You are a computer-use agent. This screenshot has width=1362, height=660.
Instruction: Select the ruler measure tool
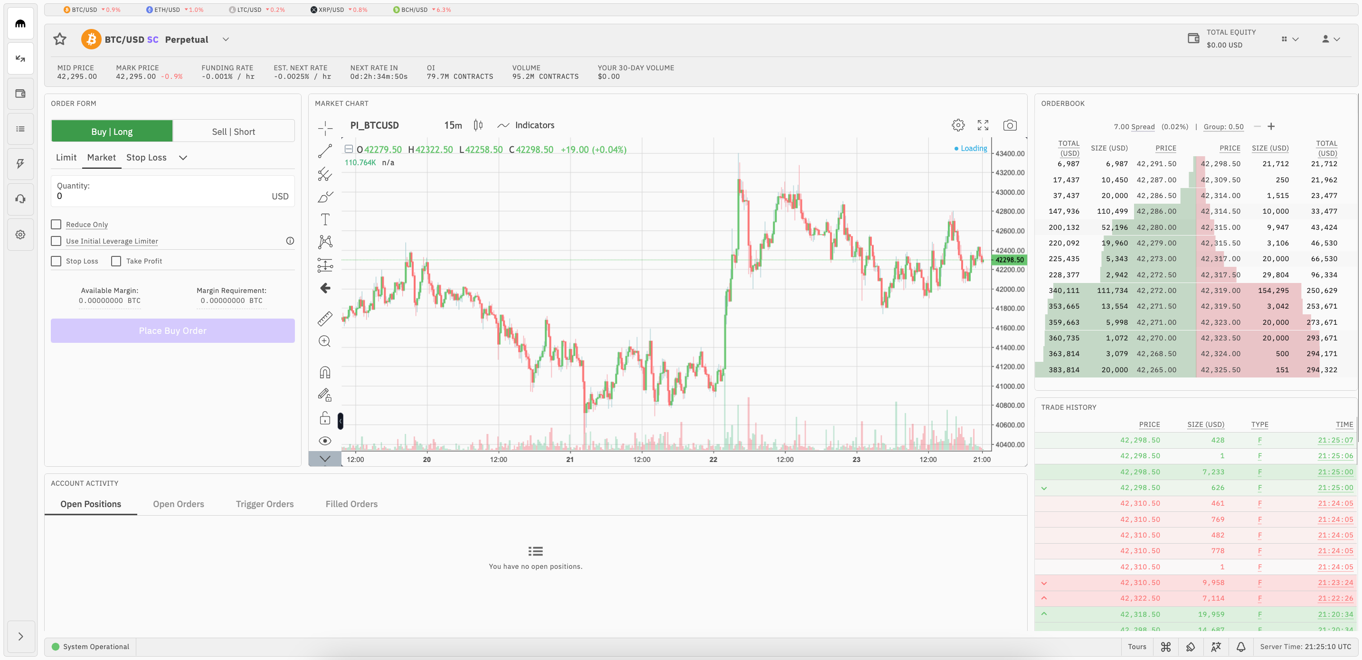coord(325,318)
